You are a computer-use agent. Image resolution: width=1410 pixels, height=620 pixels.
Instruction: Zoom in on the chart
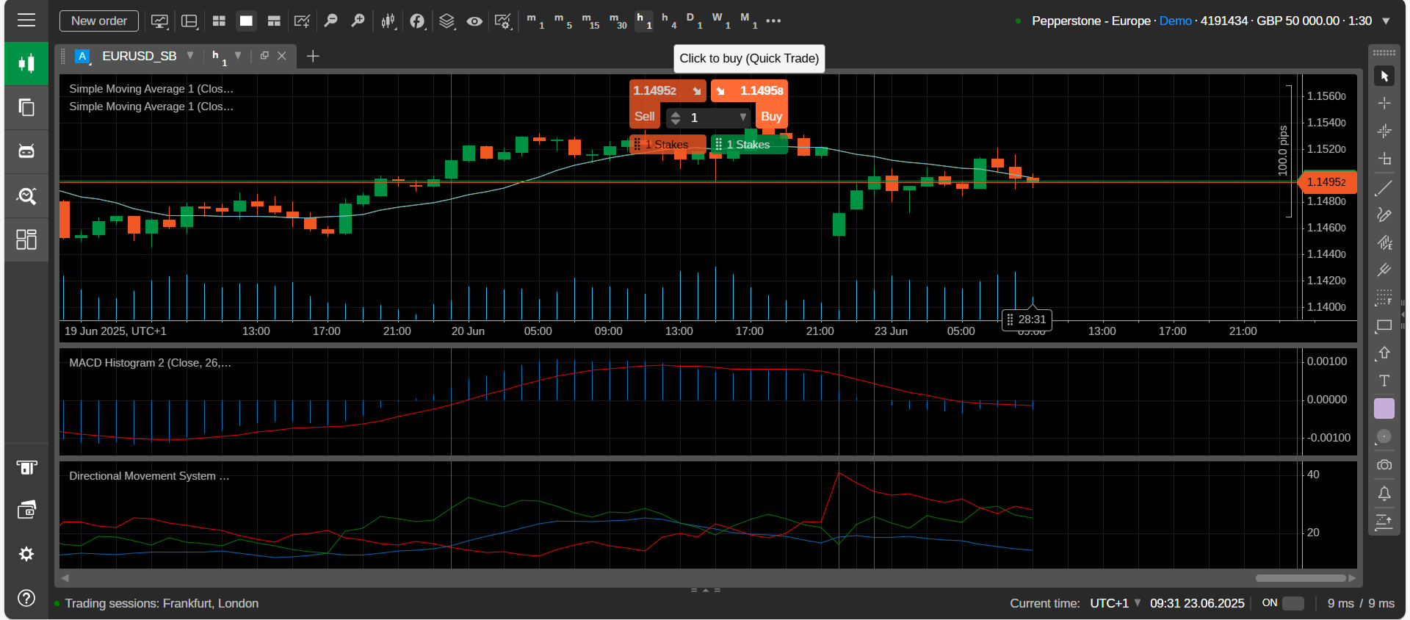(x=358, y=21)
